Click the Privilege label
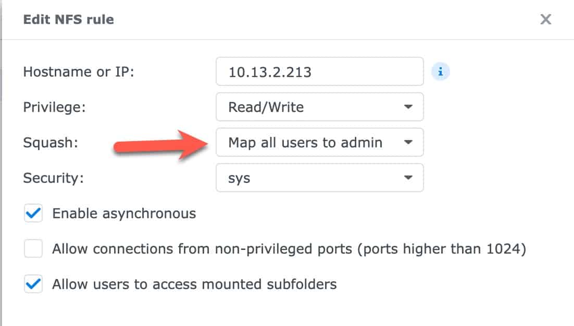574x326 pixels. point(54,107)
